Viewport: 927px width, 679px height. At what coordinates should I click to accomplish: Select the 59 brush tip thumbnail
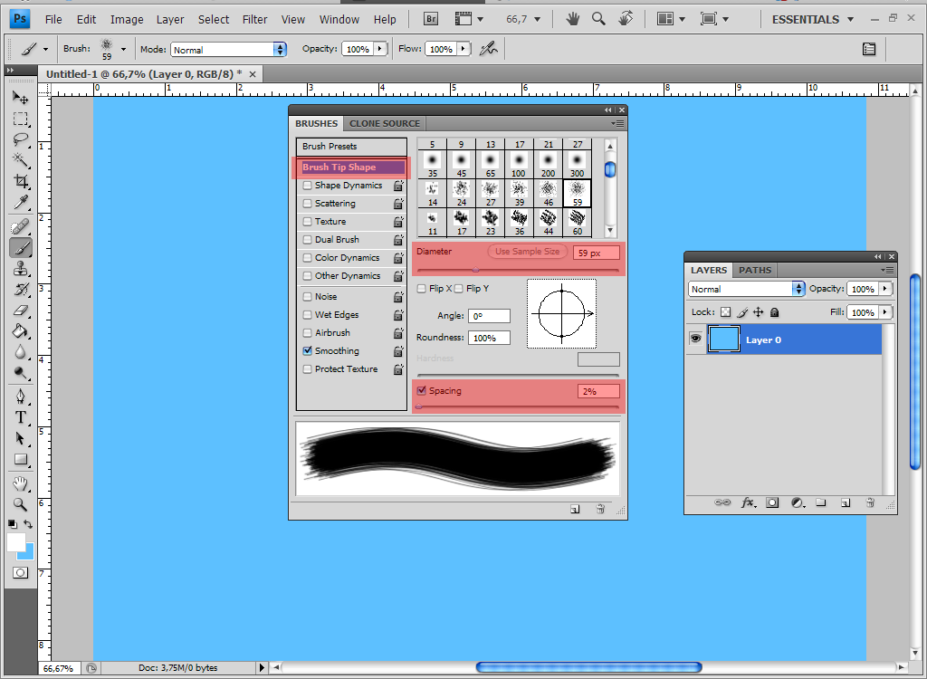[x=577, y=194]
